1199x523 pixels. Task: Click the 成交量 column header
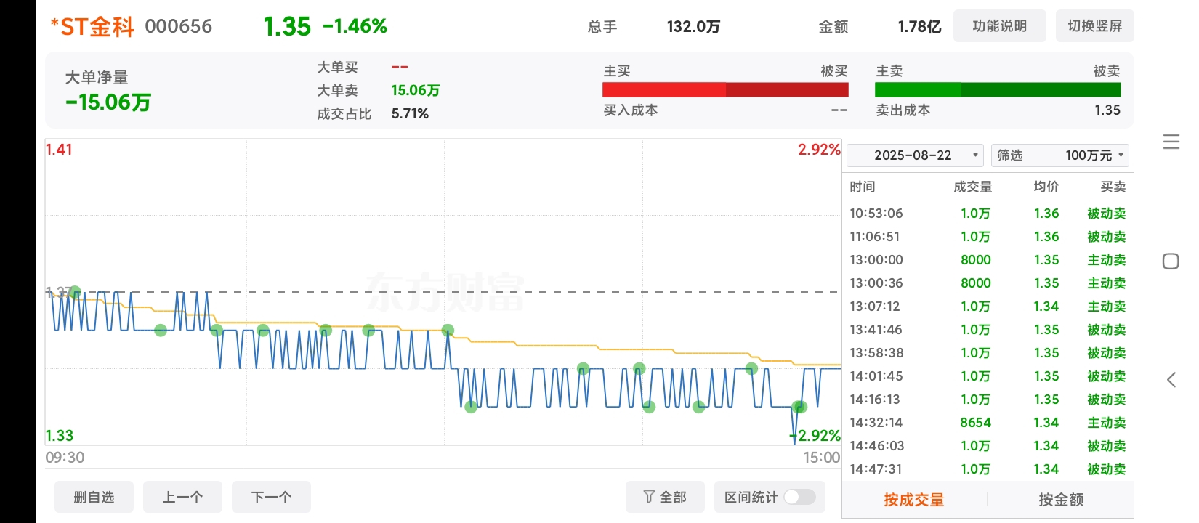pos(972,187)
